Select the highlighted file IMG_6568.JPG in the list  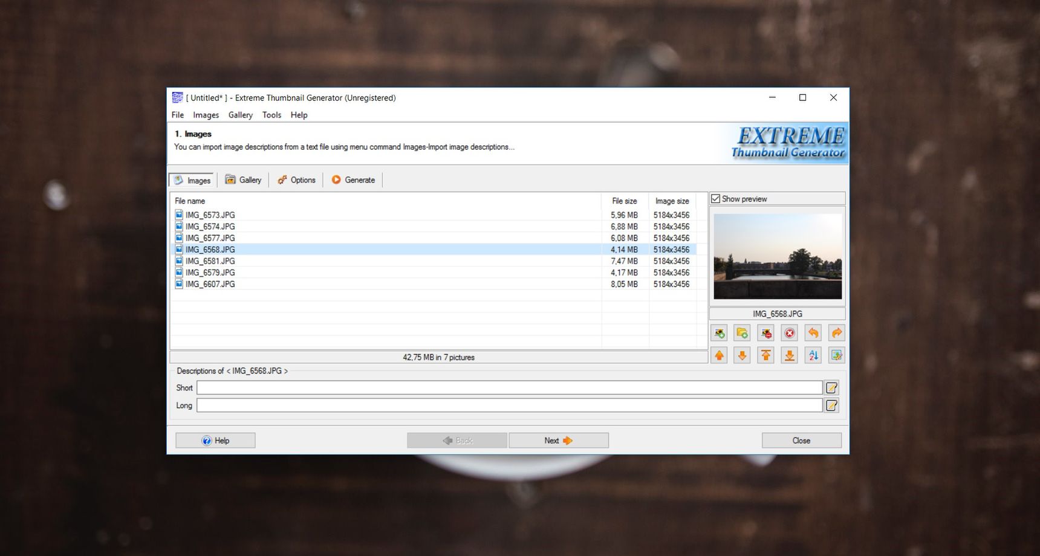[x=210, y=250]
